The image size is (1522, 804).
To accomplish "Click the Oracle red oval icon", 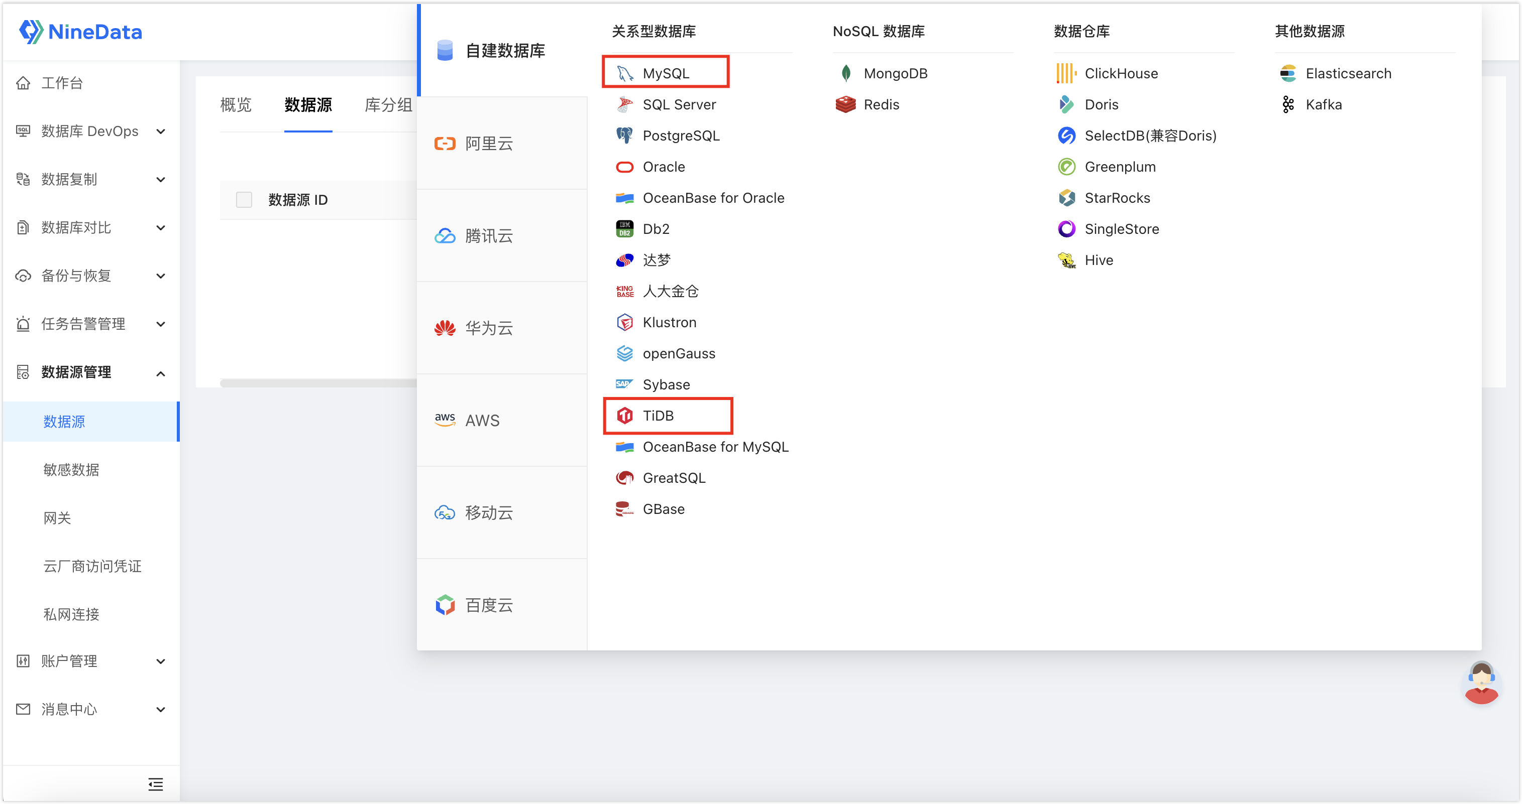I will point(624,167).
